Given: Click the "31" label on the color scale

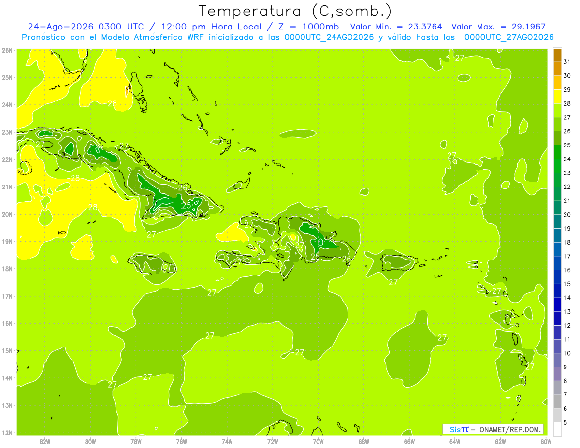Looking at the screenshot, I should (567, 61).
